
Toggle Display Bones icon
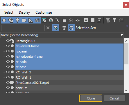pyautogui.click(x=58, y=20)
